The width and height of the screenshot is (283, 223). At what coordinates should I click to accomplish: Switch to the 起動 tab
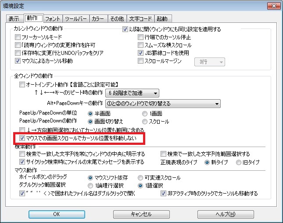click(163, 18)
